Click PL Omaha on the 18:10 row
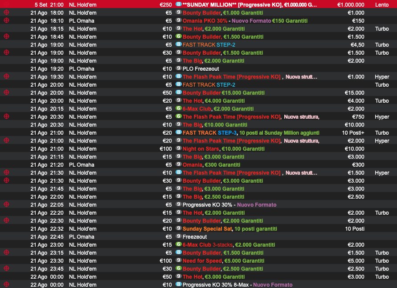Viewport: 397px width, 288px height. coord(82,21)
